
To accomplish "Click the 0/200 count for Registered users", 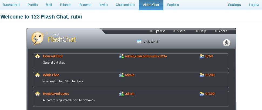I will [210, 94].
